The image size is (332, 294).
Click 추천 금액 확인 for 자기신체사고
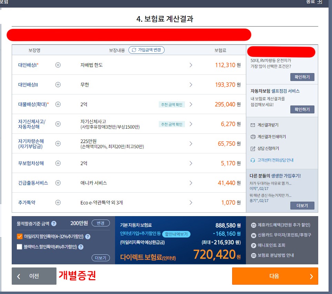coord(172,124)
